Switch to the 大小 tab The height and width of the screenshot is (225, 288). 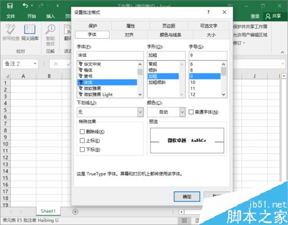(211, 35)
